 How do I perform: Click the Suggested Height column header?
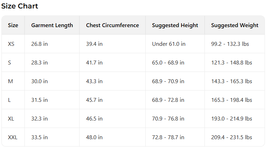pos(175,25)
